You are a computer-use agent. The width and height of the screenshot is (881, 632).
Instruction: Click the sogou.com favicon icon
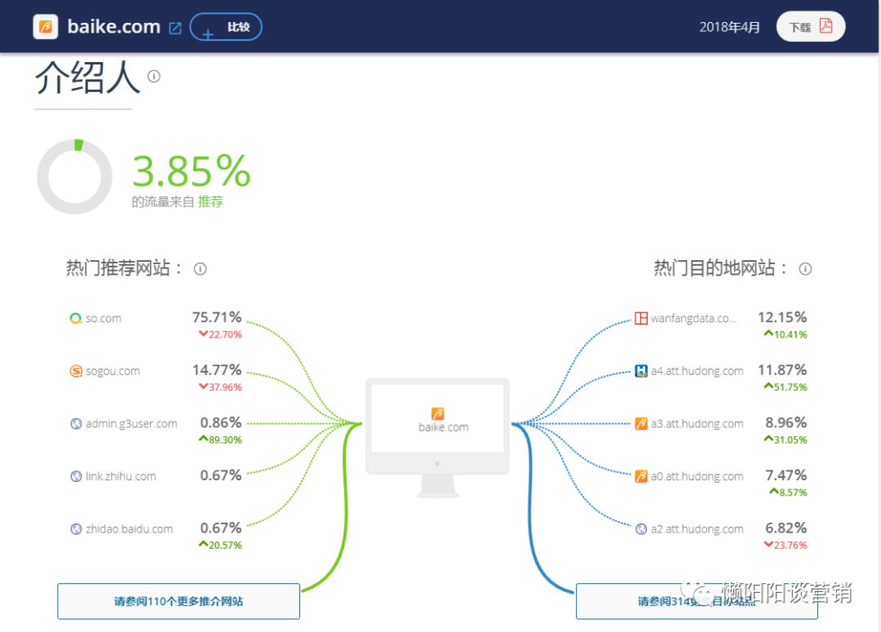[x=76, y=371]
